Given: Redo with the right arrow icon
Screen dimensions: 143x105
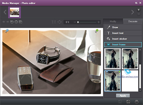Looking at the screenshot, I should coord(8,22).
